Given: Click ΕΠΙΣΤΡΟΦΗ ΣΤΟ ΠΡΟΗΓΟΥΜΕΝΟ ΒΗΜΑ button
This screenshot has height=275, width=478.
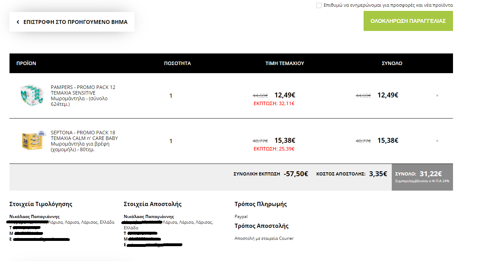Looking at the screenshot, I should [x=72, y=22].
